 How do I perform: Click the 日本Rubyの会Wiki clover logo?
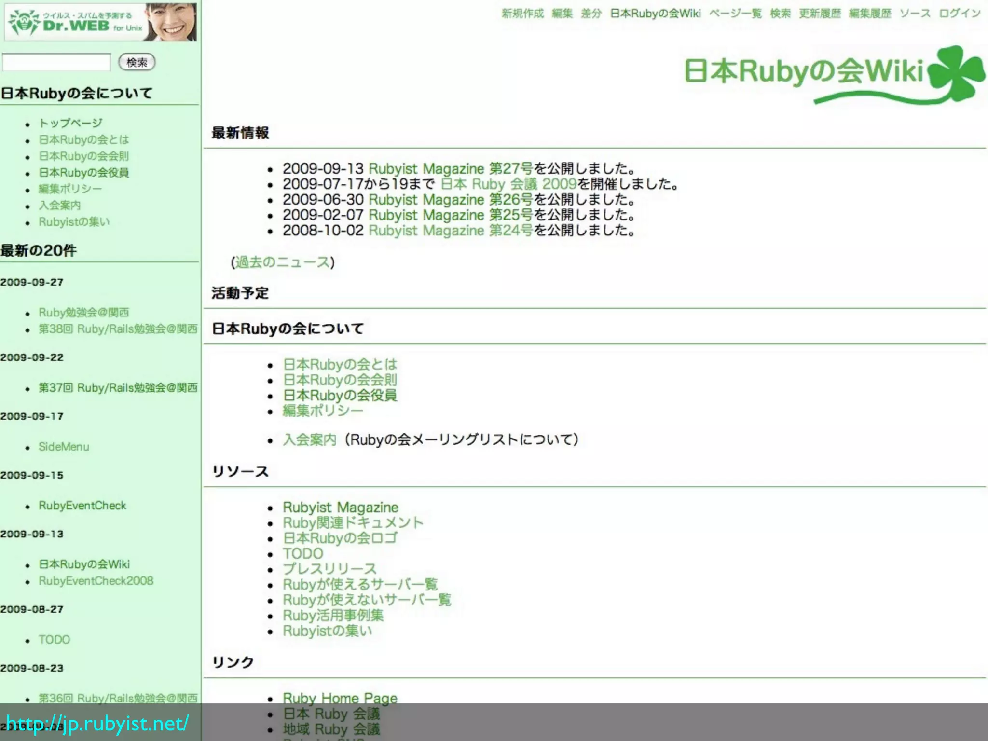click(835, 75)
